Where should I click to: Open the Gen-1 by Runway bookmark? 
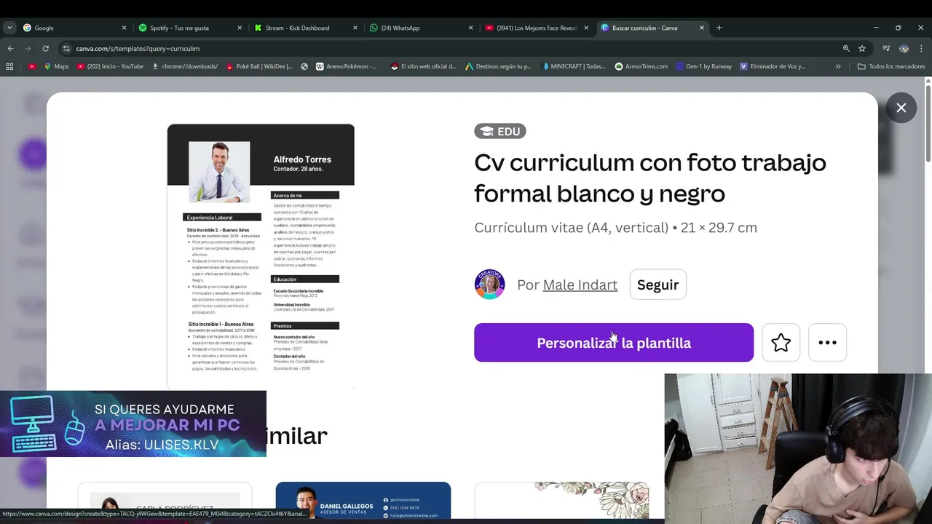pyautogui.click(x=703, y=66)
